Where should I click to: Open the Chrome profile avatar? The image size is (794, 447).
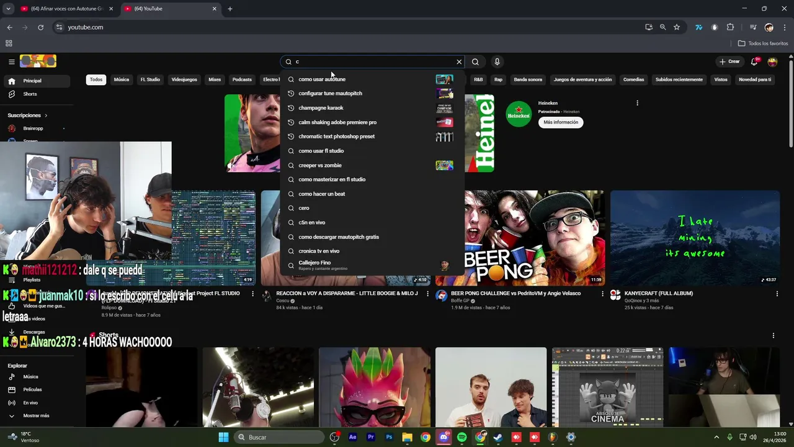(769, 27)
